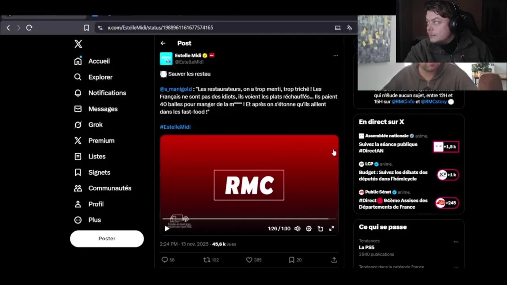Image resolution: width=507 pixels, height=285 pixels.
Task: Open Estelle Midi profile avatar
Action: click(x=166, y=59)
